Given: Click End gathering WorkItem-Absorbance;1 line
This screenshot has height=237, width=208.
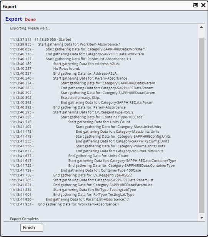Looking at the screenshot, I should tap(78, 204).
